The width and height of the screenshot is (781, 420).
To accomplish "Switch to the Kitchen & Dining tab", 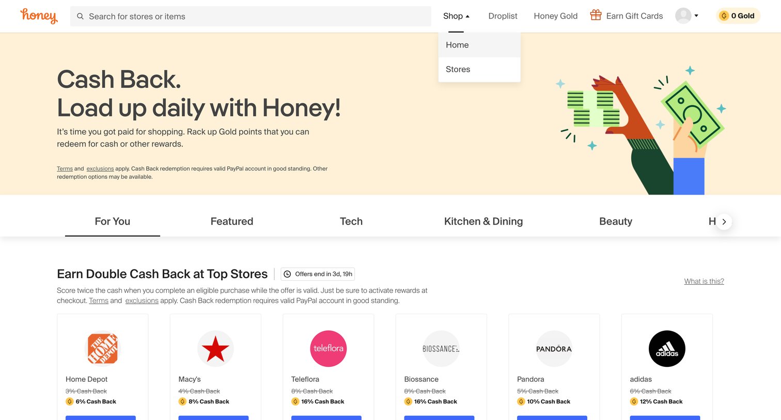I will pos(483,221).
